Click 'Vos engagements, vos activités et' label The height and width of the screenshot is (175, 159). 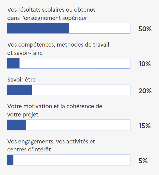click(x=51, y=142)
